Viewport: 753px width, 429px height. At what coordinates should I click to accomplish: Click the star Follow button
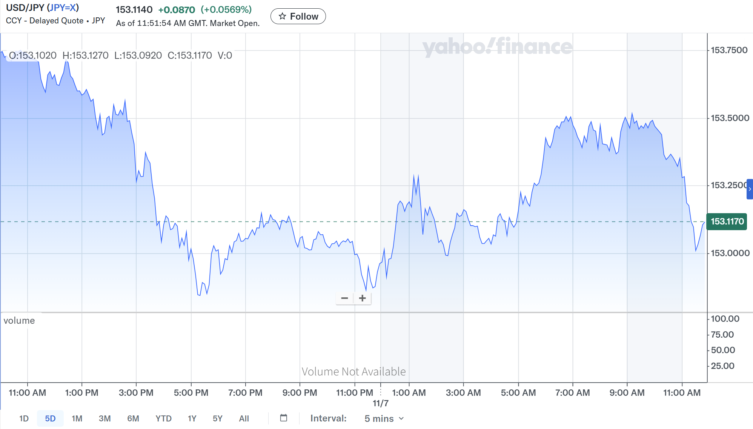[298, 16]
